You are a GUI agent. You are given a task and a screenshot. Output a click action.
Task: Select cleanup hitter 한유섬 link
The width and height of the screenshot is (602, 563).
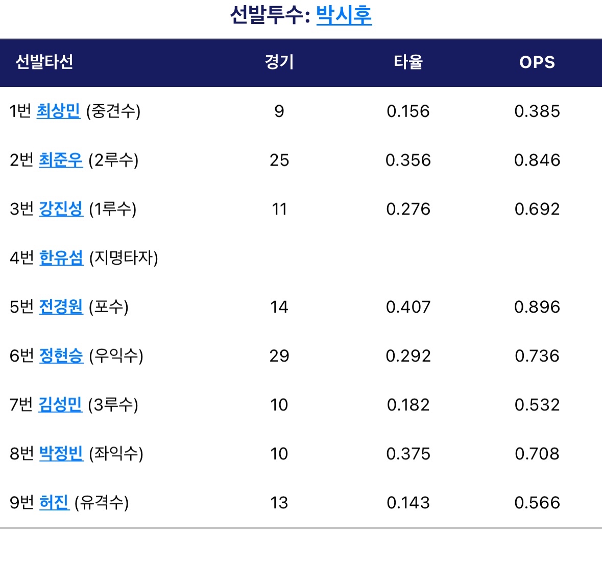click(61, 257)
